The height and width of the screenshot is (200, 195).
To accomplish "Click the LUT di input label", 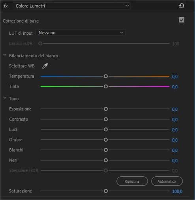I will click(21, 33).
